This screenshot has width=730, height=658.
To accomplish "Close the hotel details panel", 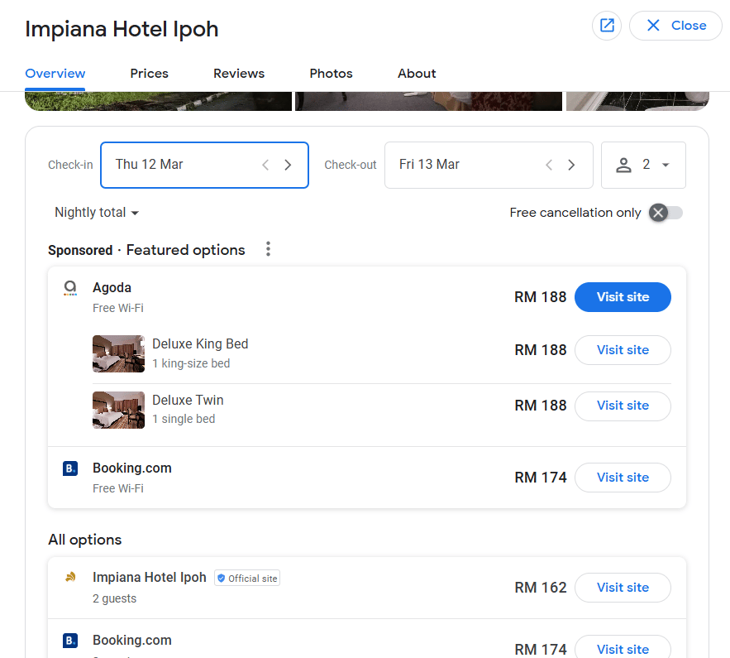I will (676, 26).
